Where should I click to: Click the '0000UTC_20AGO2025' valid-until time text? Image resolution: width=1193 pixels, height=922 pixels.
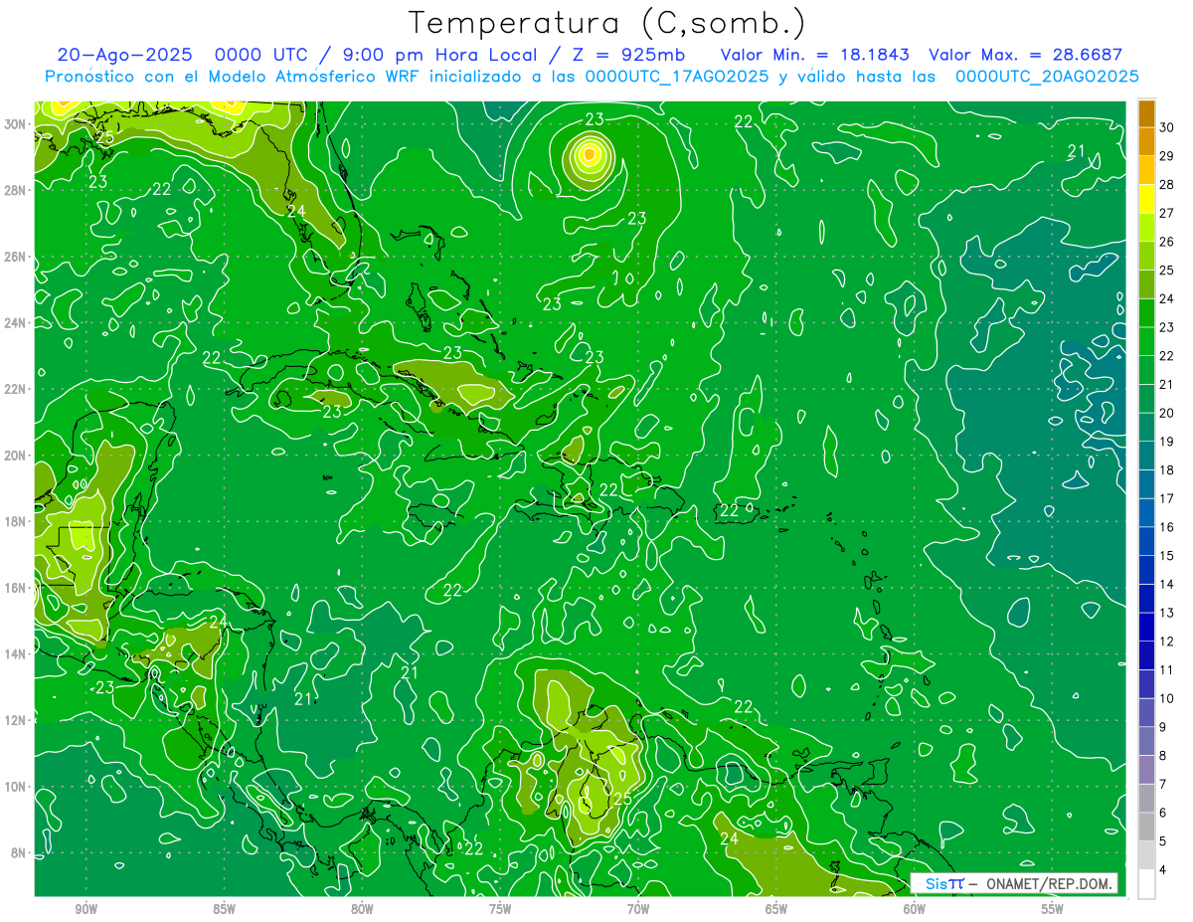coord(1047,77)
